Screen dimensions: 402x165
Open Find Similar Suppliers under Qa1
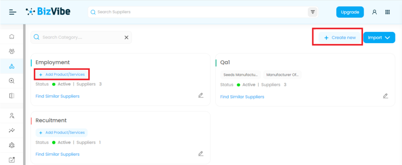click(242, 97)
